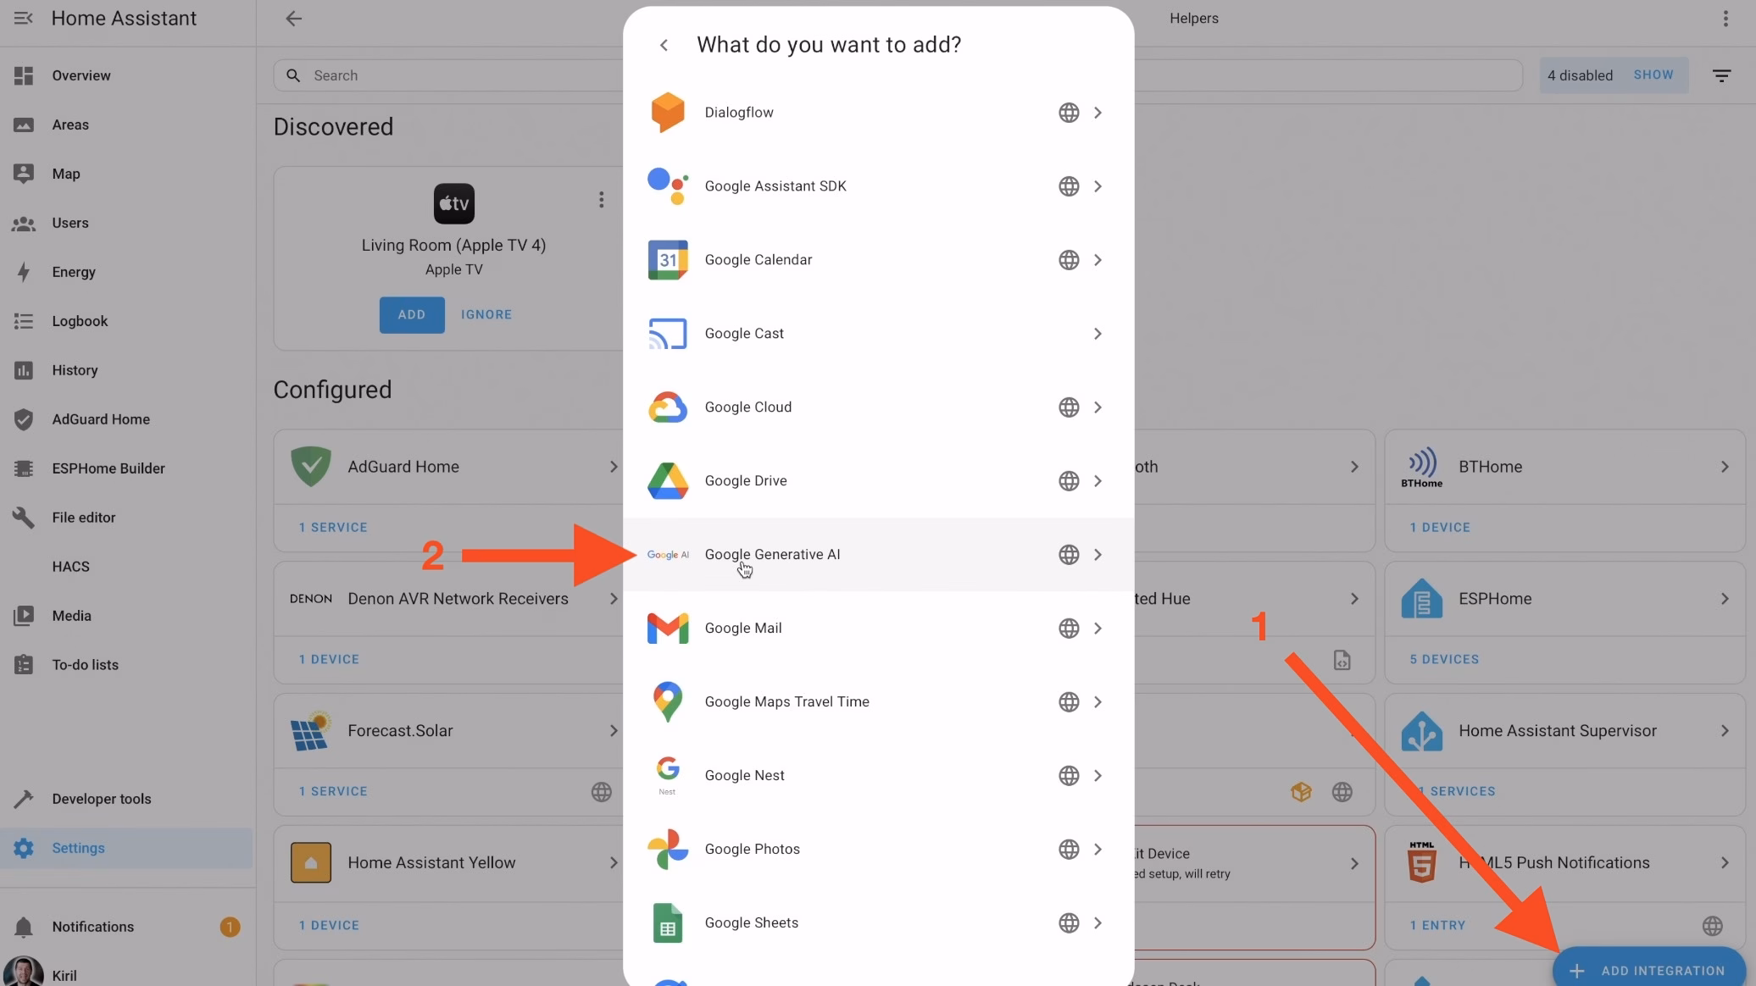The width and height of the screenshot is (1756, 986).
Task: Expand Google Calendar row chevron
Action: click(x=1097, y=260)
